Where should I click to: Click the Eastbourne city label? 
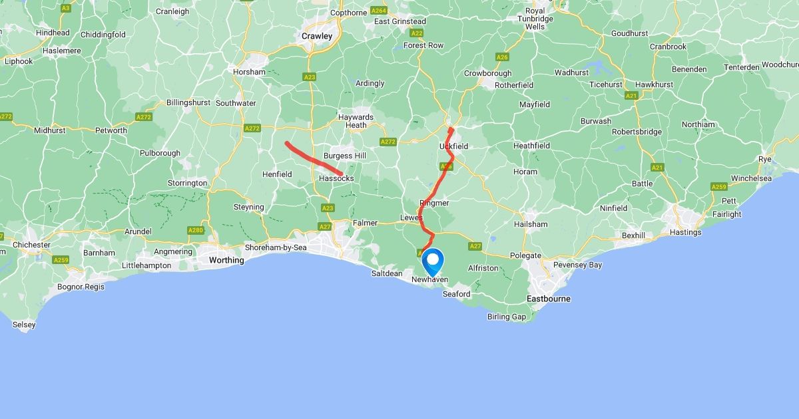549,299
